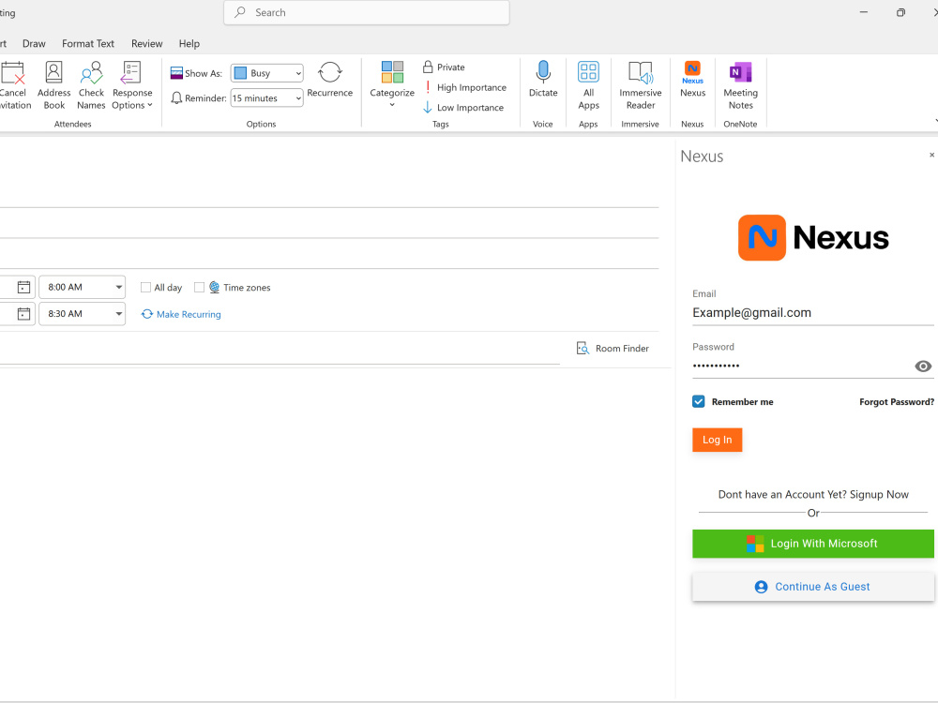
Task: Open the end date calendar picker
Action: [23, 314]
